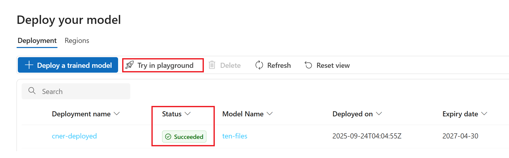Image resolution: width=509 pixels, height=158 pixels.
Task: Select the rocket icon for Try in playground
Action: point(130,65)
